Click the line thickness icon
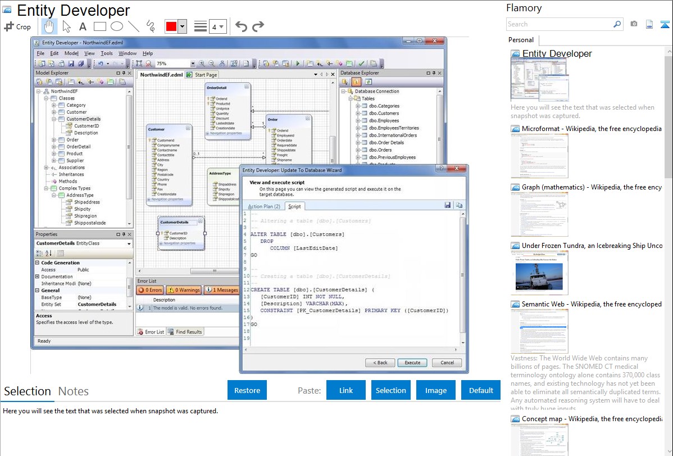 tap(201, 26)
